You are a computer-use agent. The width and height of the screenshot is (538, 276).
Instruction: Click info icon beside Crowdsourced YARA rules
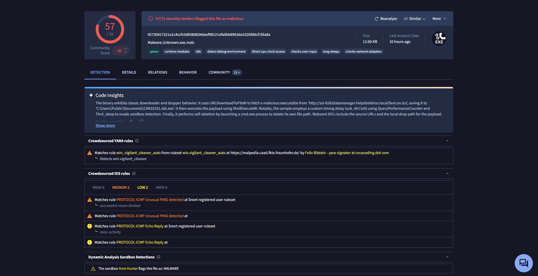click(137, 141)
